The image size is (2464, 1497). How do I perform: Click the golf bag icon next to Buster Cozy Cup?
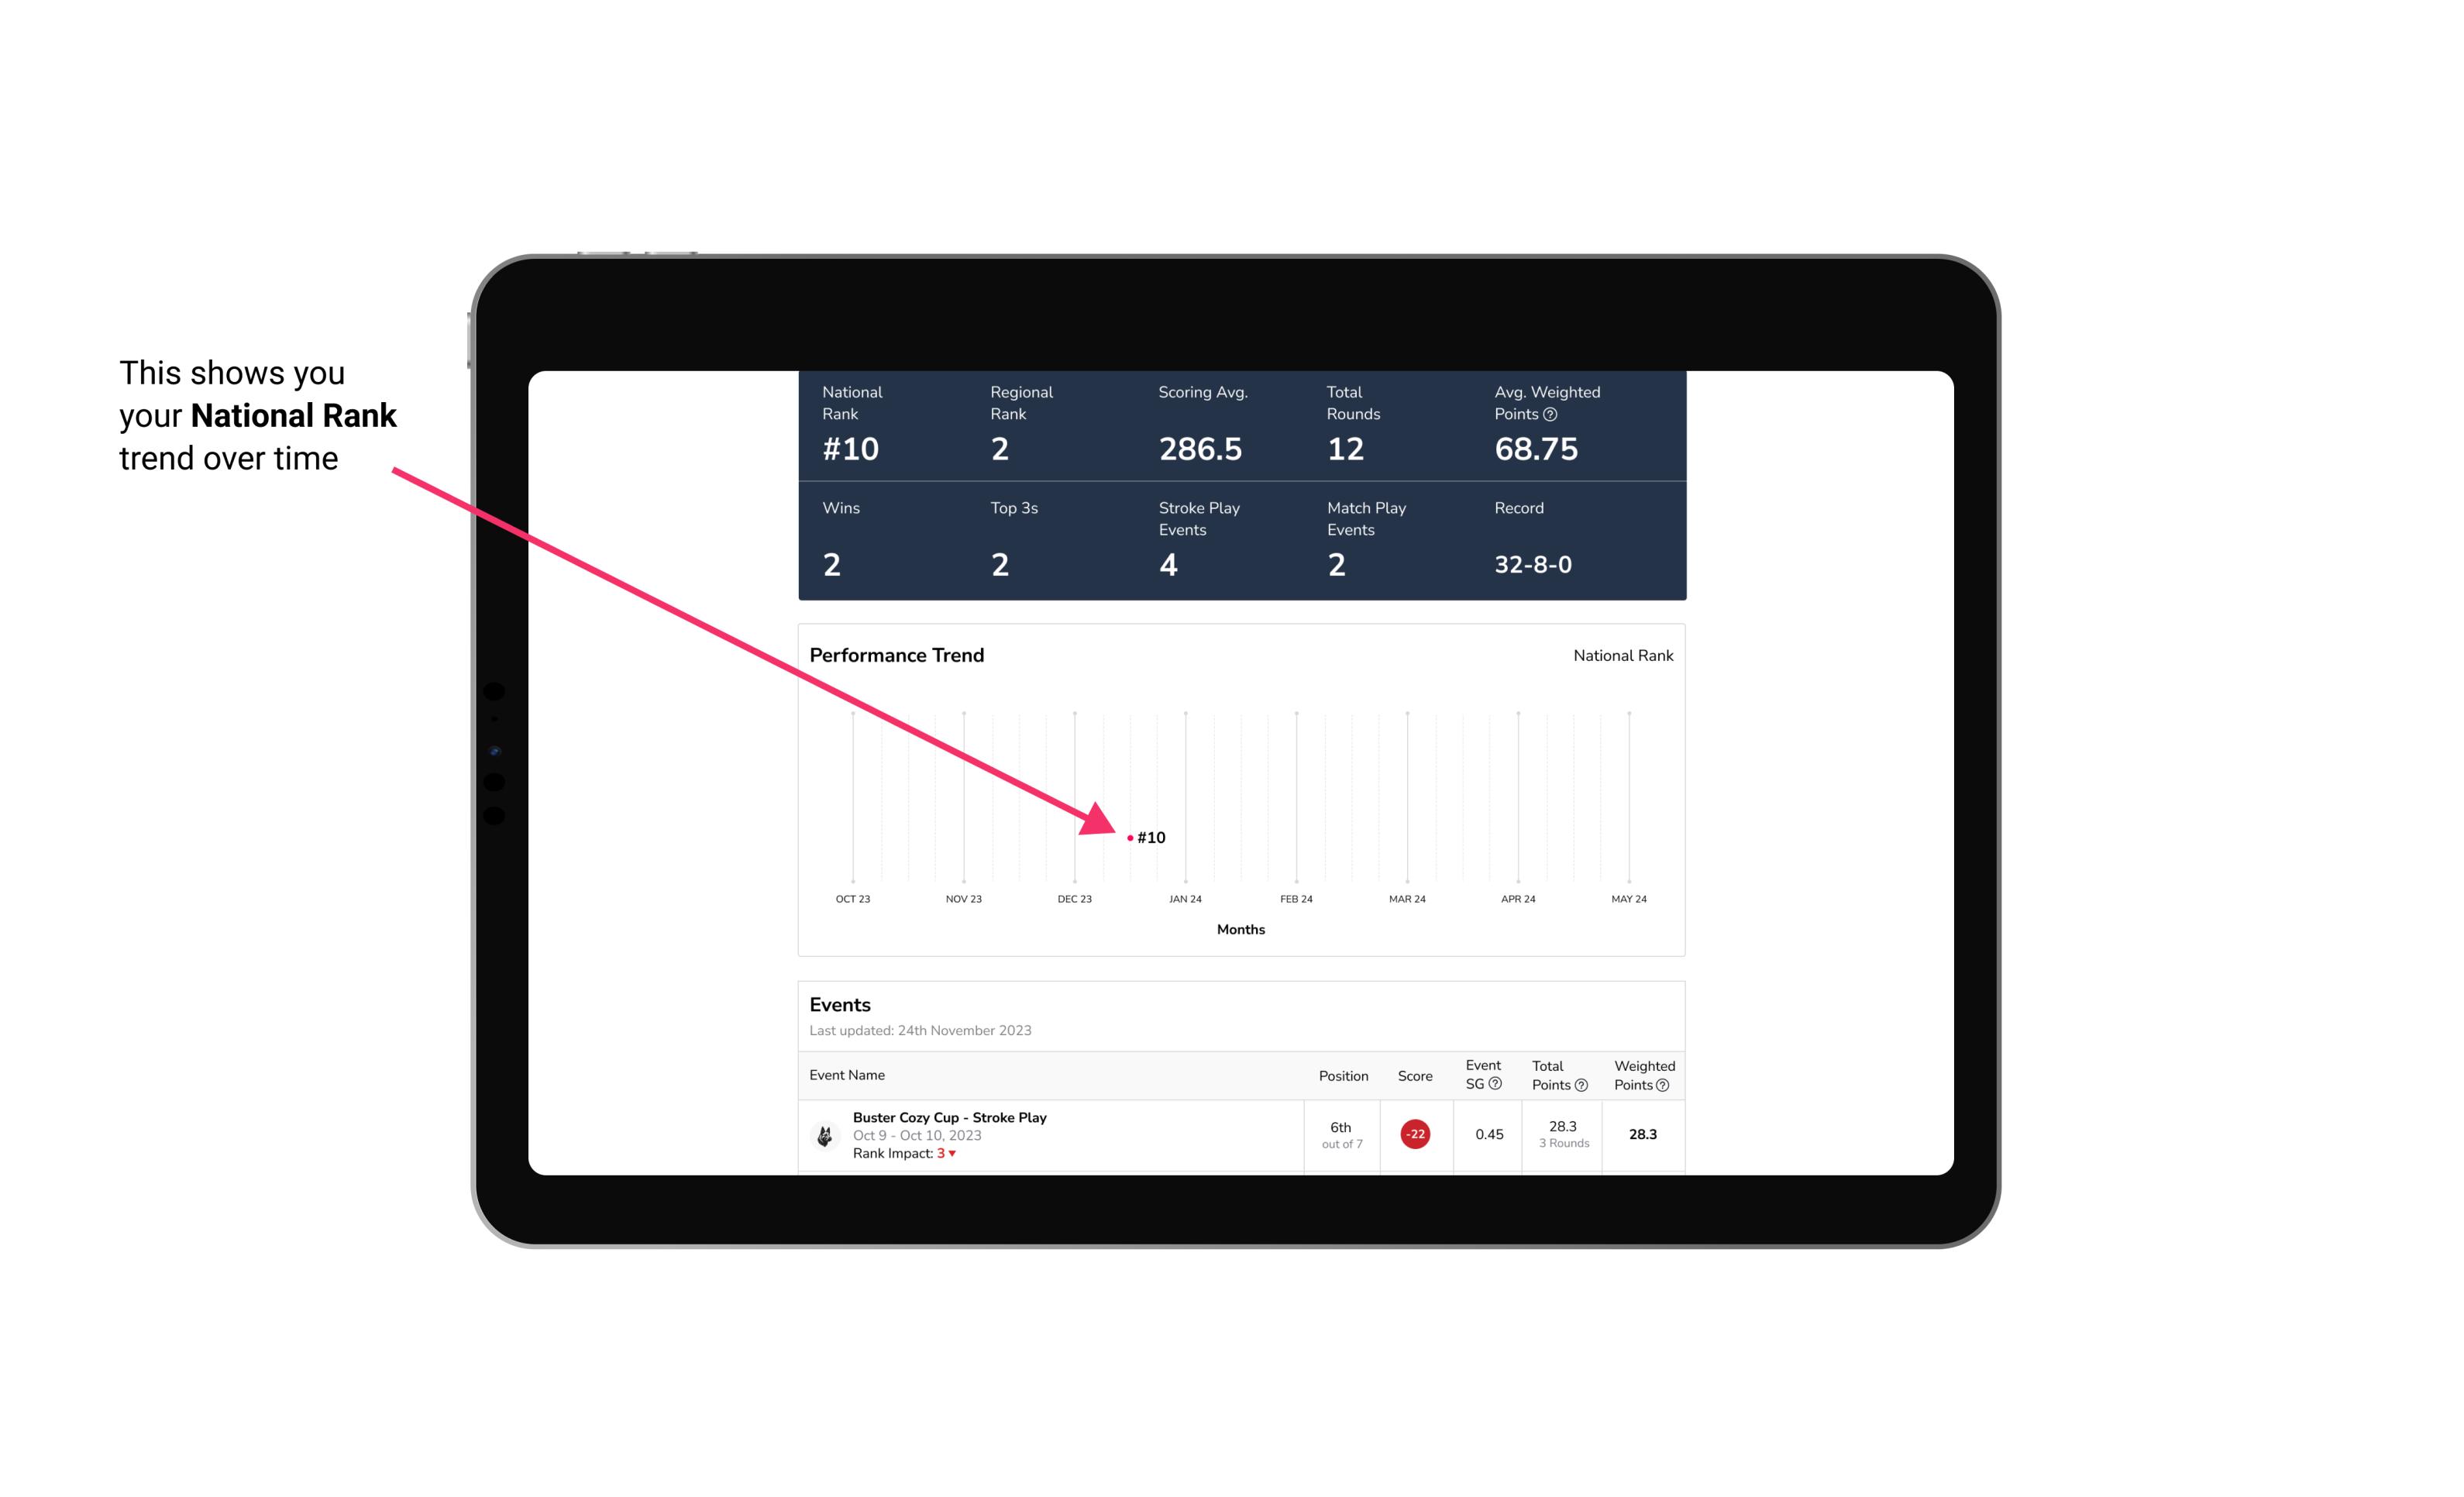point(824,1131)
